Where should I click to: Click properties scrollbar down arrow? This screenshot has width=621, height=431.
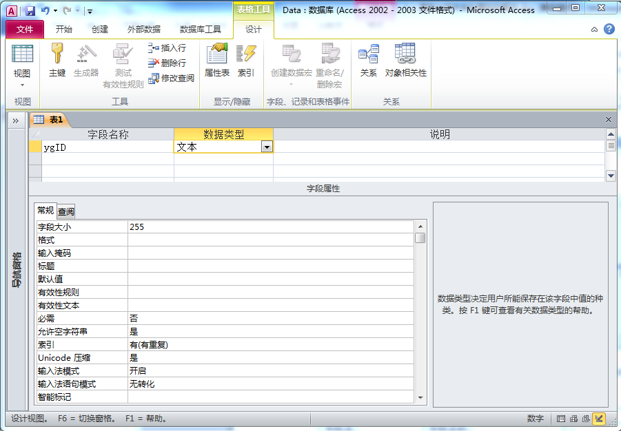[420, 398]
